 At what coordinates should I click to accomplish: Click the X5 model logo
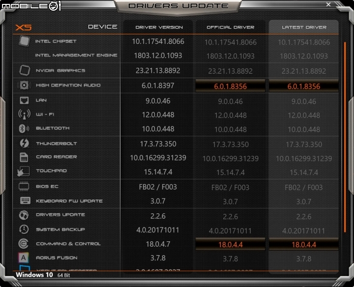pyautogui.click(x=24, y=28)
